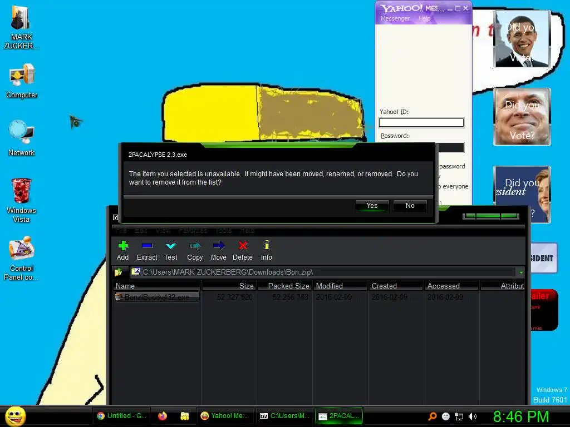
Task: Switch to the 2PACAL... taskbar item
Action: pos(339,416)
